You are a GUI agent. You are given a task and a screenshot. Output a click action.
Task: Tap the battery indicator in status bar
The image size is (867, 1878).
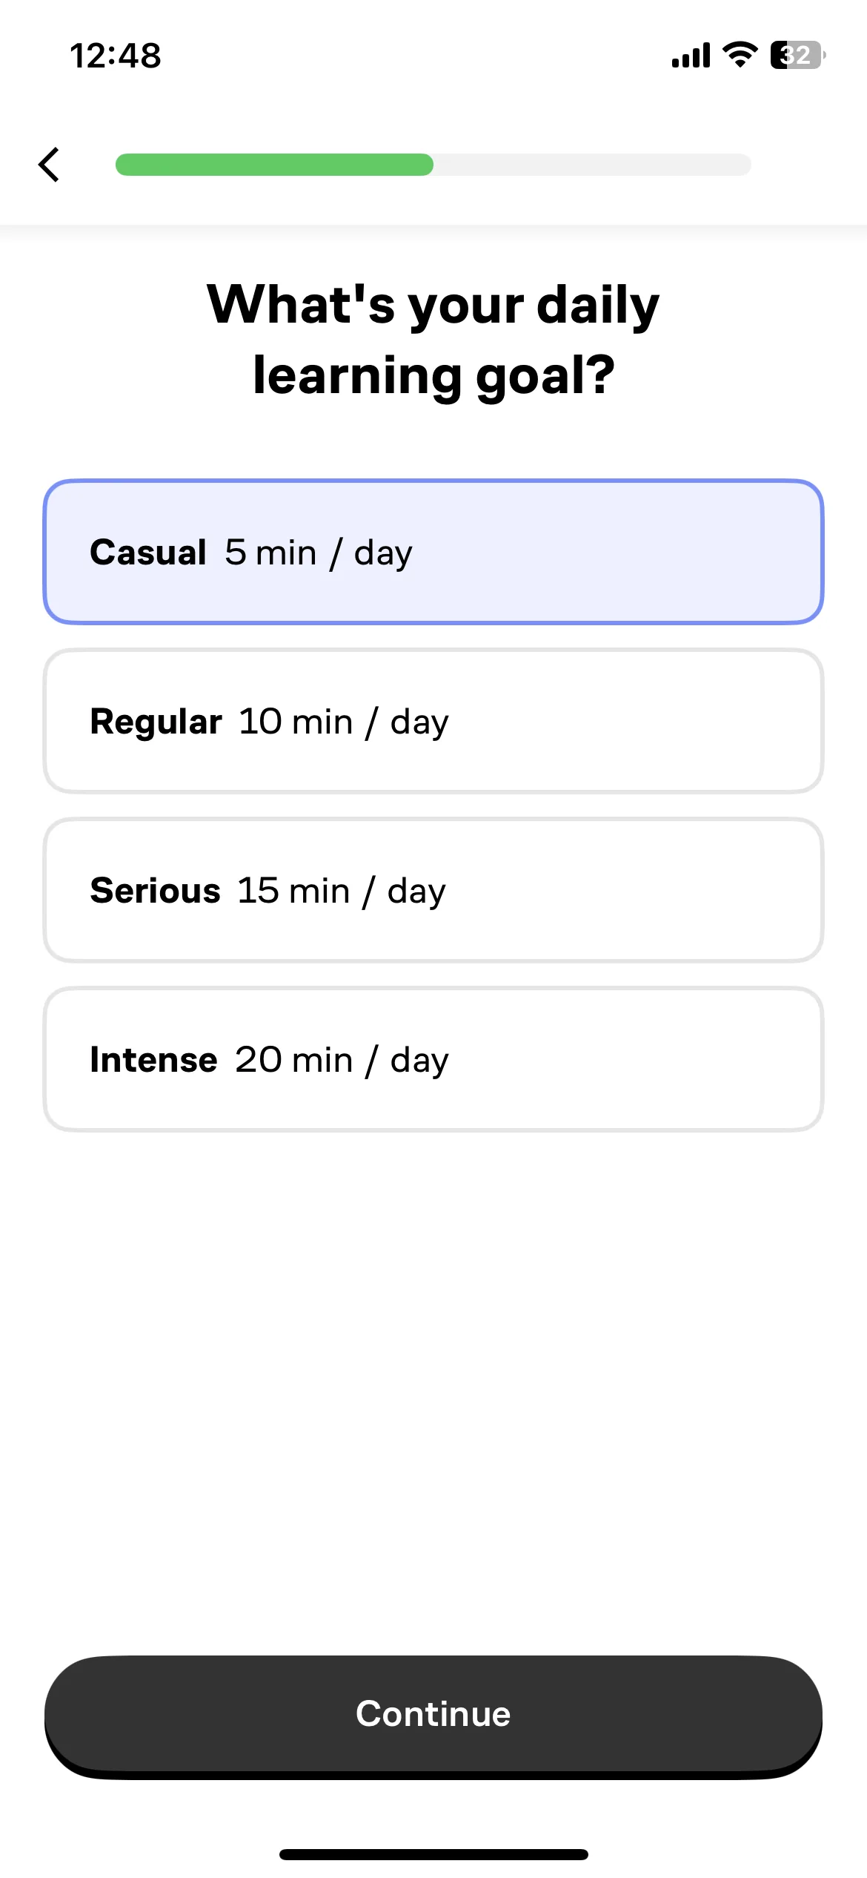798,55
